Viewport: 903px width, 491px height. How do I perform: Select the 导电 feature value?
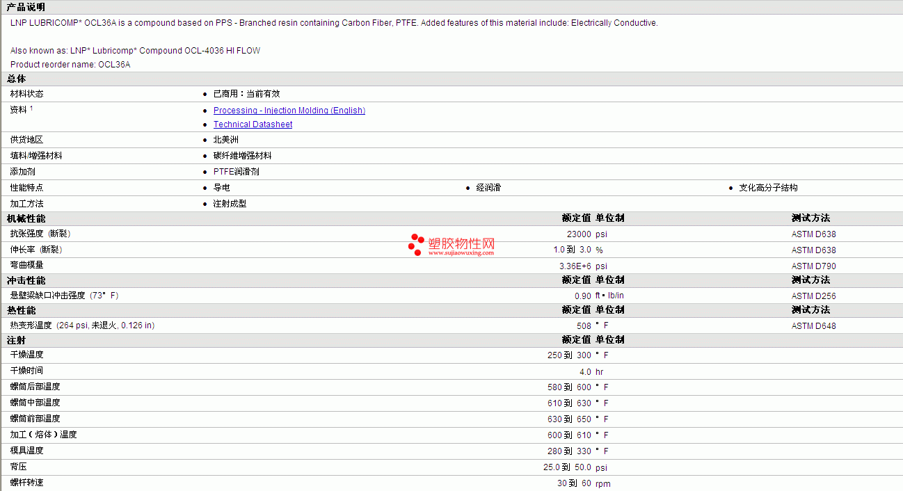[x=221, y=188]
